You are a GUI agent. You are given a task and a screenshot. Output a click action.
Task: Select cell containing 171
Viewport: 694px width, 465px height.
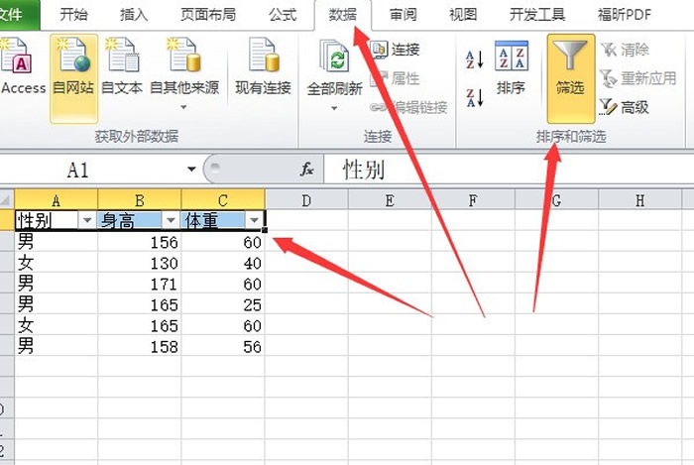pos(140,284)
